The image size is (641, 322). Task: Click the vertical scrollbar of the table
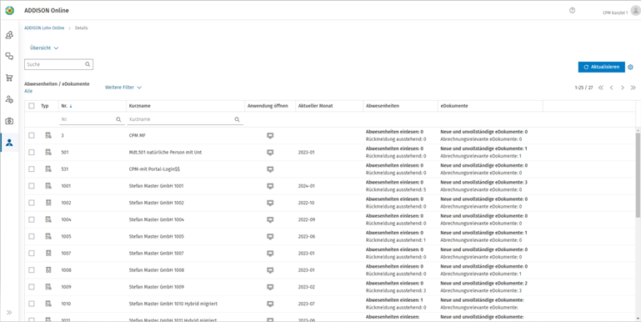638,174
